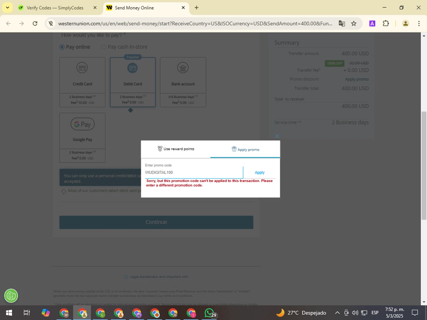Open WhatsApp from the taskbar

point(210,313)
